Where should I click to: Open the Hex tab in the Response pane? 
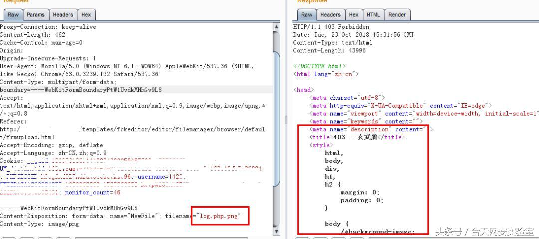click(354, 15)
